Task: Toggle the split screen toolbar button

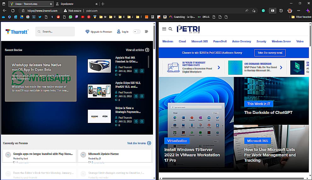Action: (273, 11)
